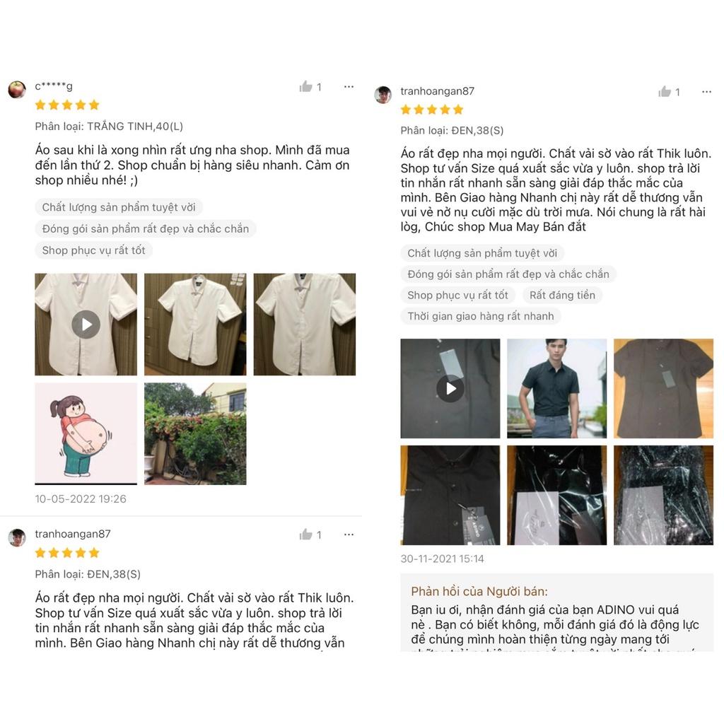Open black shirt photo on the wooden floor
Viewport: 724px width, 724px height.
[x=663, y=388]
